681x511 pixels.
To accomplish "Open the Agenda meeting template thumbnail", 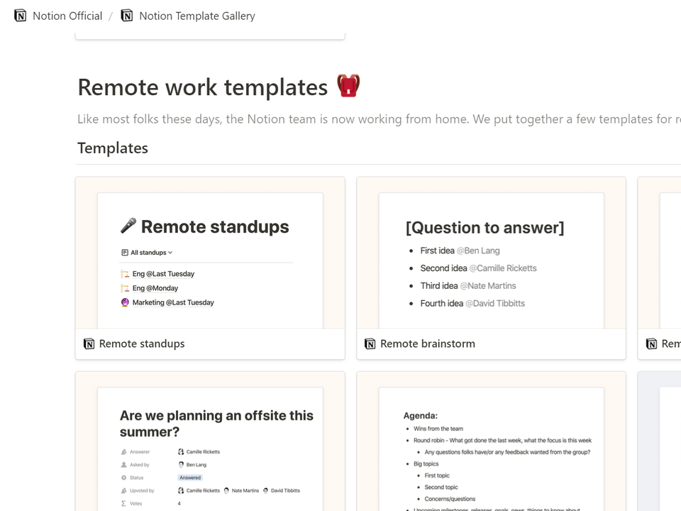I will [491, 441].
